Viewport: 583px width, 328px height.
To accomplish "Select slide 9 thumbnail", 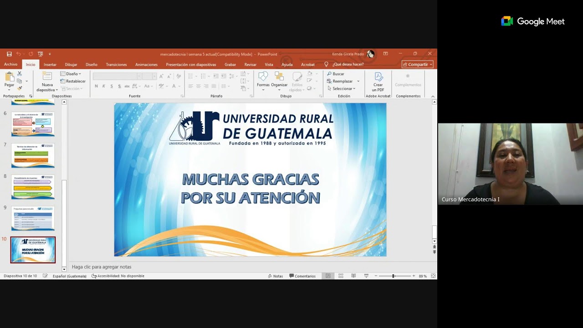I will point(33,218).
